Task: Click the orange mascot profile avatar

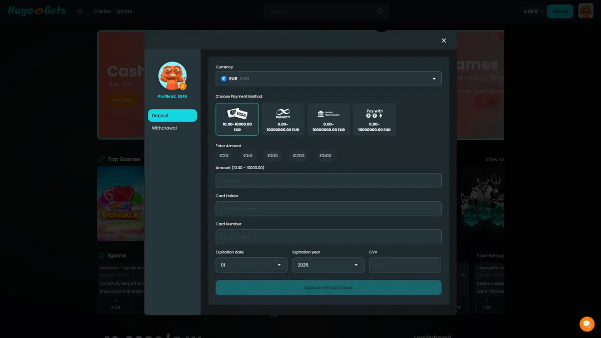Action: [x=173, y=76]
